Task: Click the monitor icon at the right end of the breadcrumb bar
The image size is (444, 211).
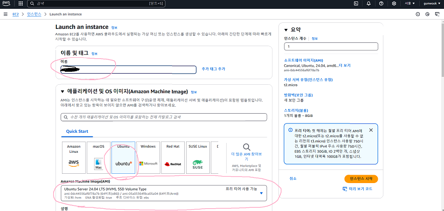Action: tap(437, 14)
